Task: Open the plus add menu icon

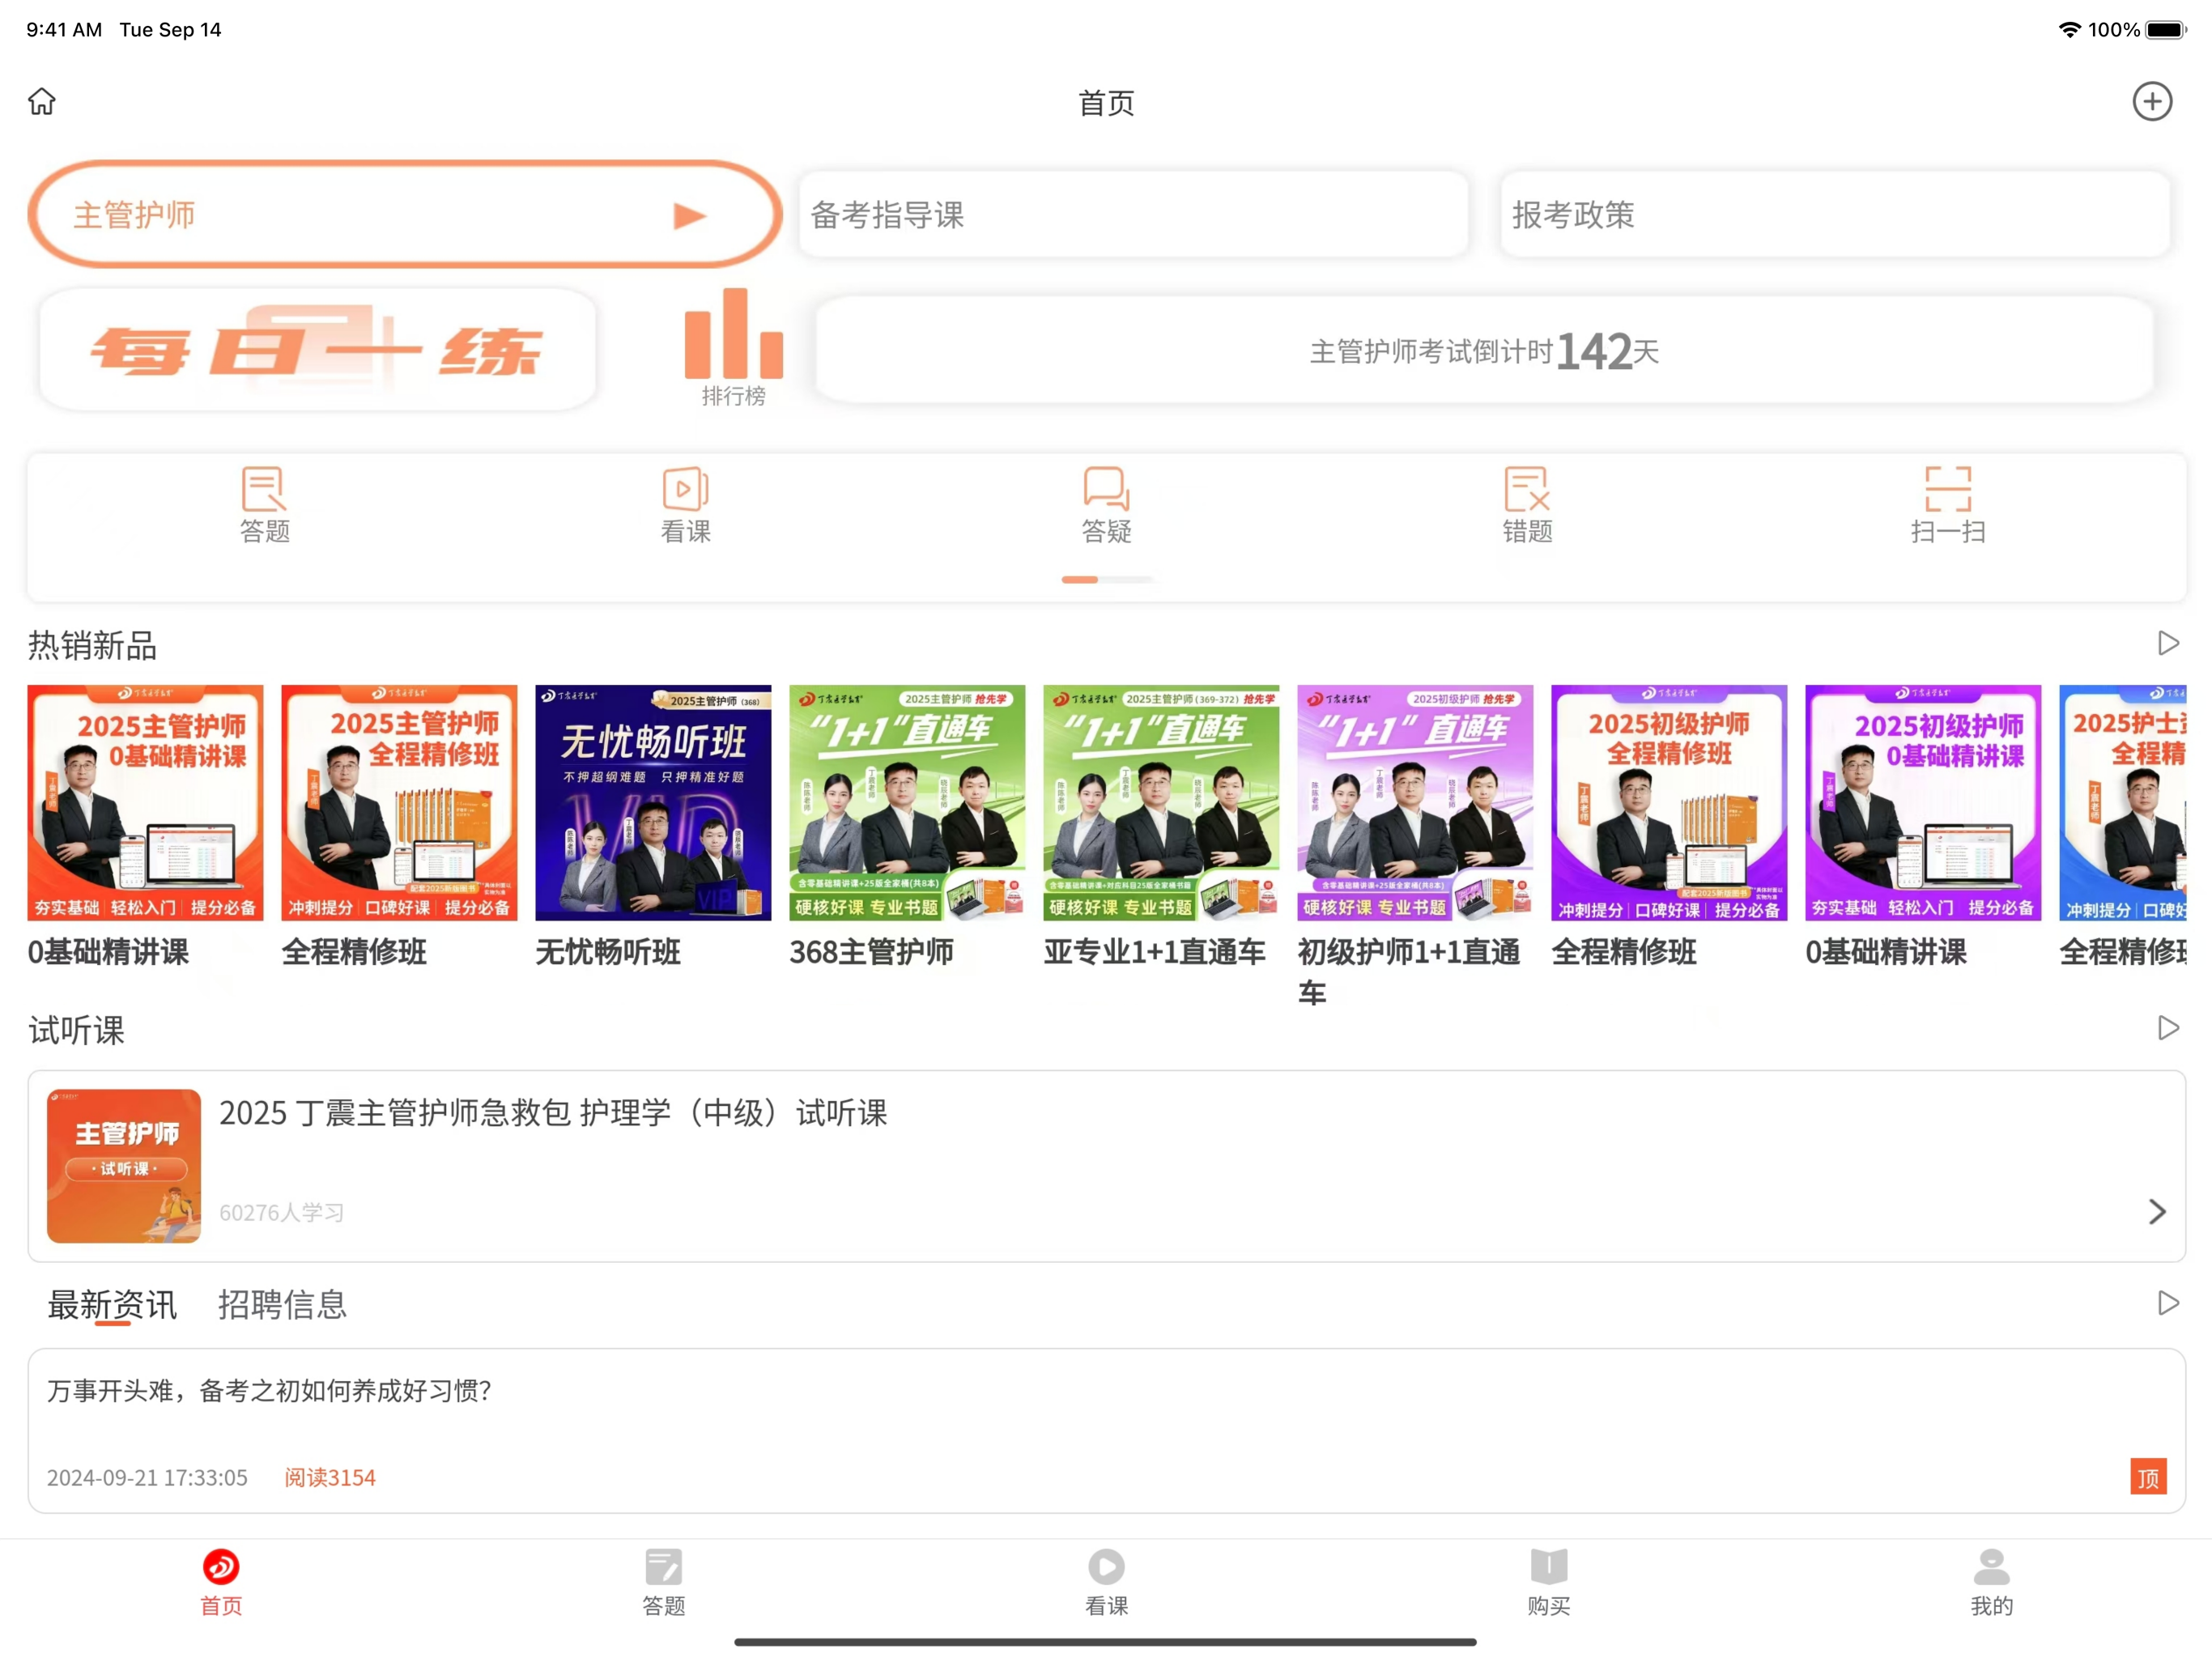Action: 2152,101
